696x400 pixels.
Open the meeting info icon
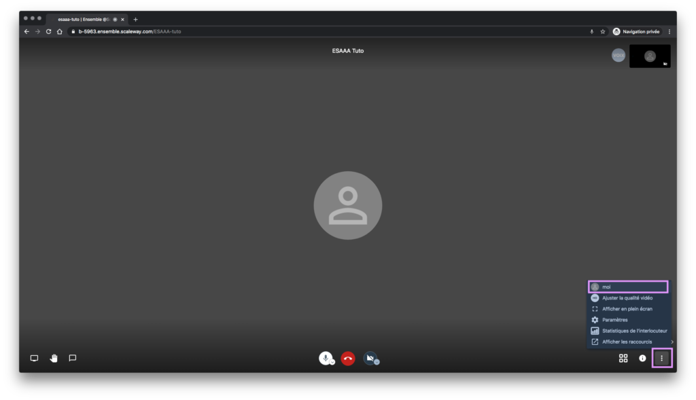tap(642, 358)
